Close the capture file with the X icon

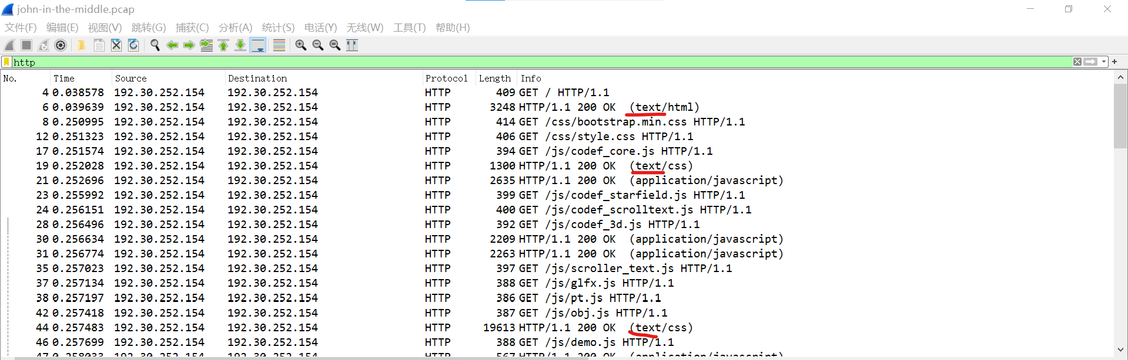116,45
